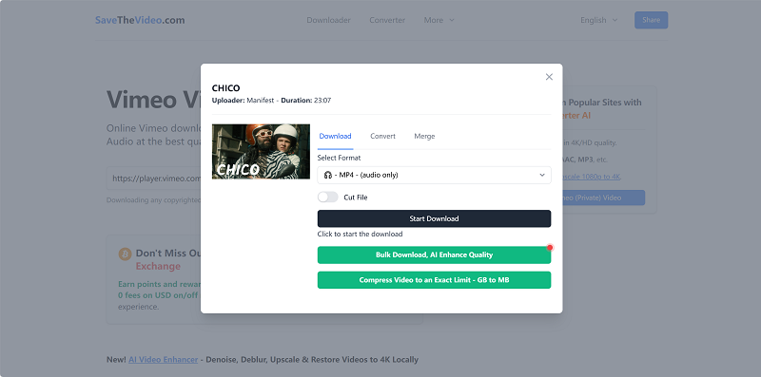
Task: Click the CHICO video thumbnail
Action: coord(261,152)
